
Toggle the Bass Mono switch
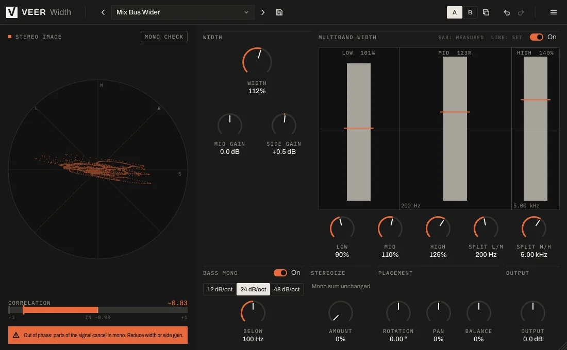[280, 273]
